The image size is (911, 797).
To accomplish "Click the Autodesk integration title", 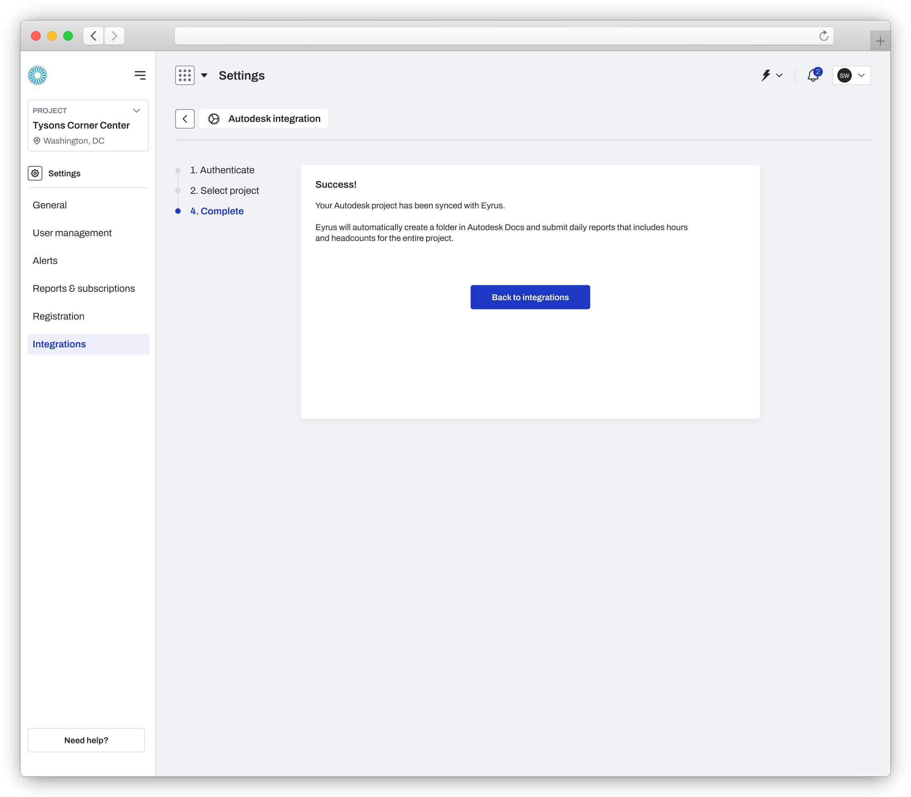I will tap(274, 119).
